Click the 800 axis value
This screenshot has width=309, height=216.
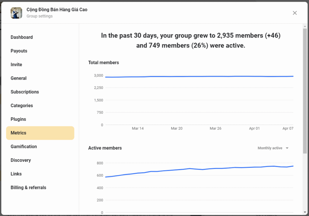[100, 163]
